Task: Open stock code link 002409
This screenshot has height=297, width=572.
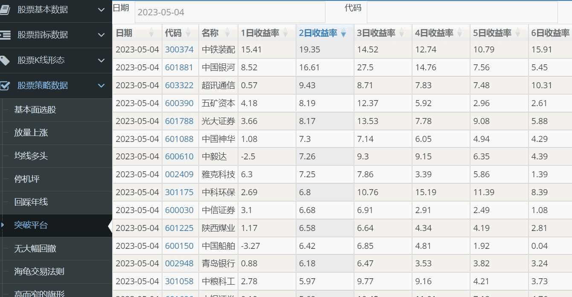Action: click(179, 174)
